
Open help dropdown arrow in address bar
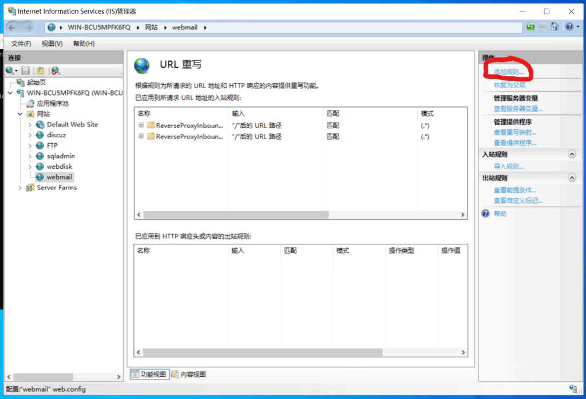(x=578, y=27)
